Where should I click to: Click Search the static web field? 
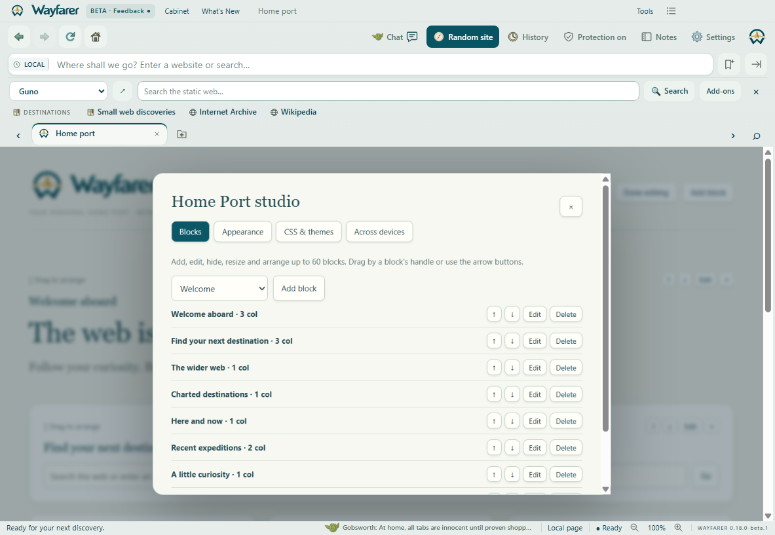pos(388,91)
